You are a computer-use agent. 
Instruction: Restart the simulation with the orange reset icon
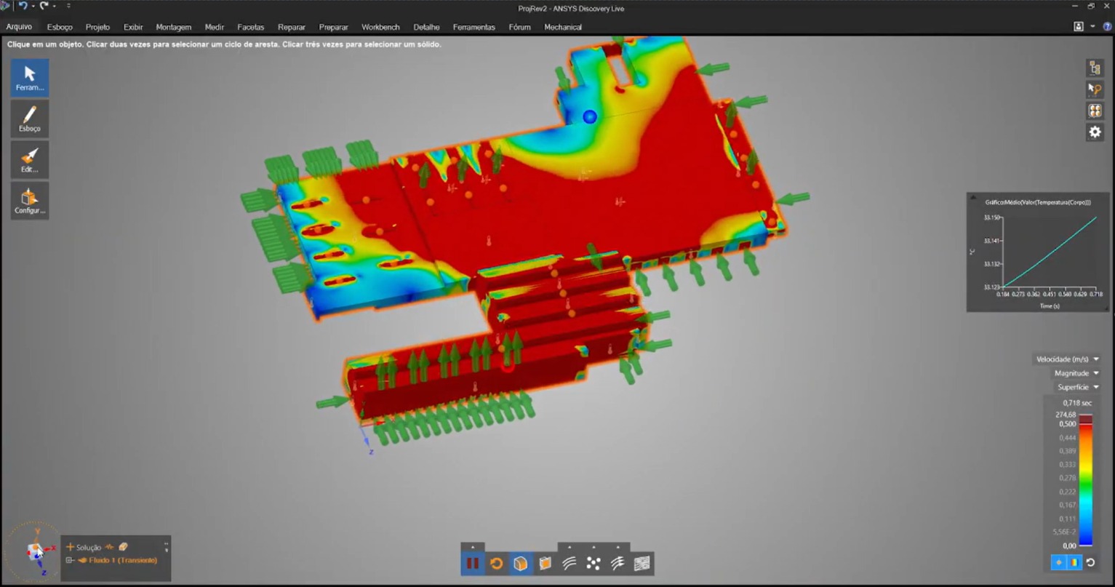(497, 563)
